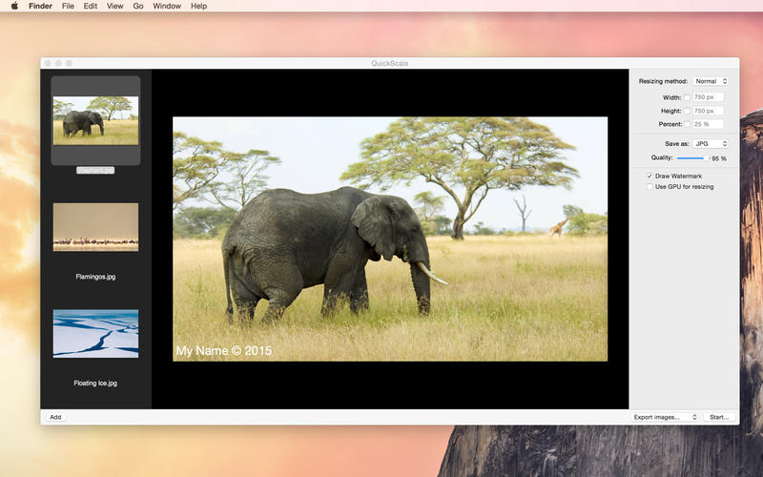Select the Floating Ice.jpg thumbnail

[95, 333]
